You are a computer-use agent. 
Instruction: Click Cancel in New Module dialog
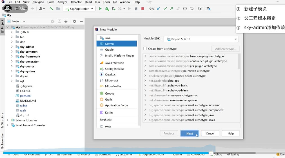(210, 133)
